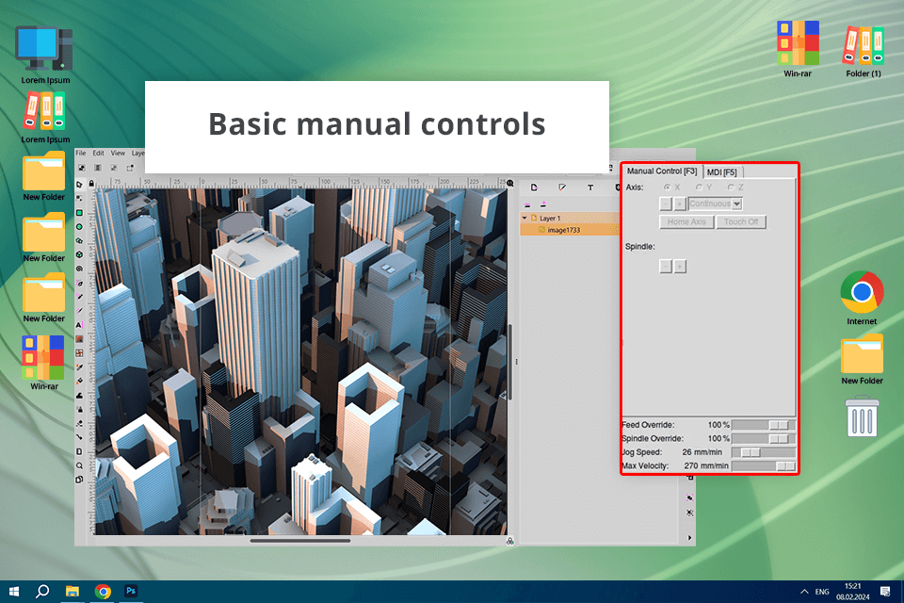
Task: Click the small arrow at docked panel bottom
Action: point(689,538)
